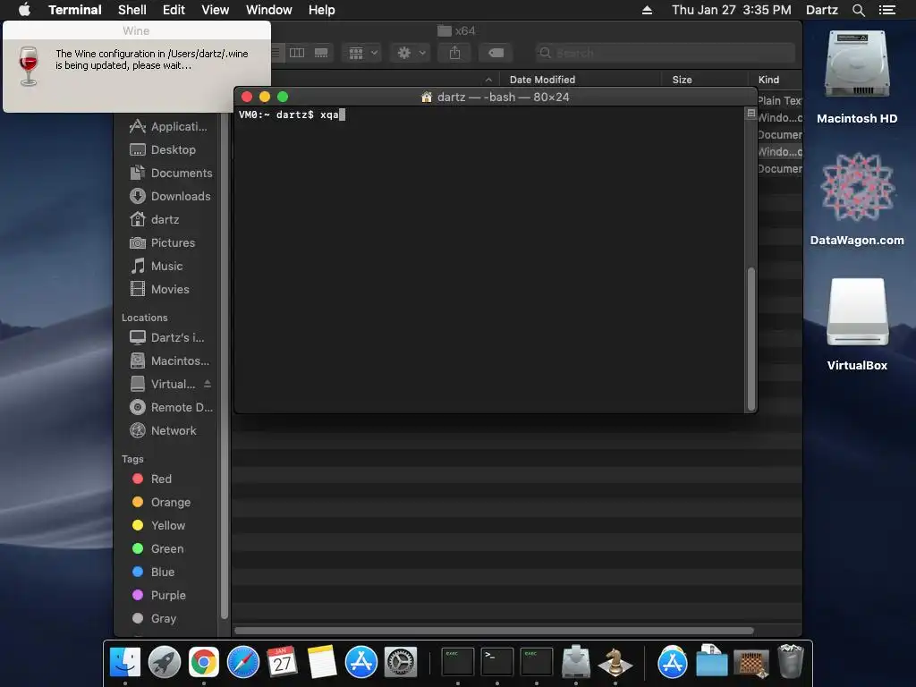Open Finder action gear dropdown
The height and width of the screenshot is (687, 916).
[411, 53]
